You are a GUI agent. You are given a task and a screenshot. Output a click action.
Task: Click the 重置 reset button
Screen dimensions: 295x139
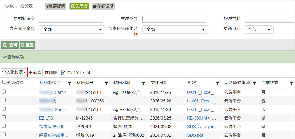click(27, 45)
